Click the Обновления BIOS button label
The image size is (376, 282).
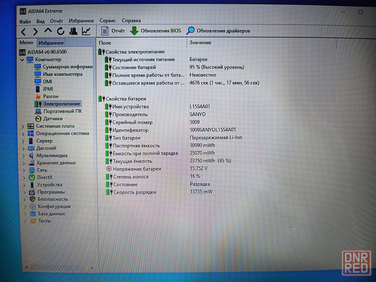pos(161,31)
